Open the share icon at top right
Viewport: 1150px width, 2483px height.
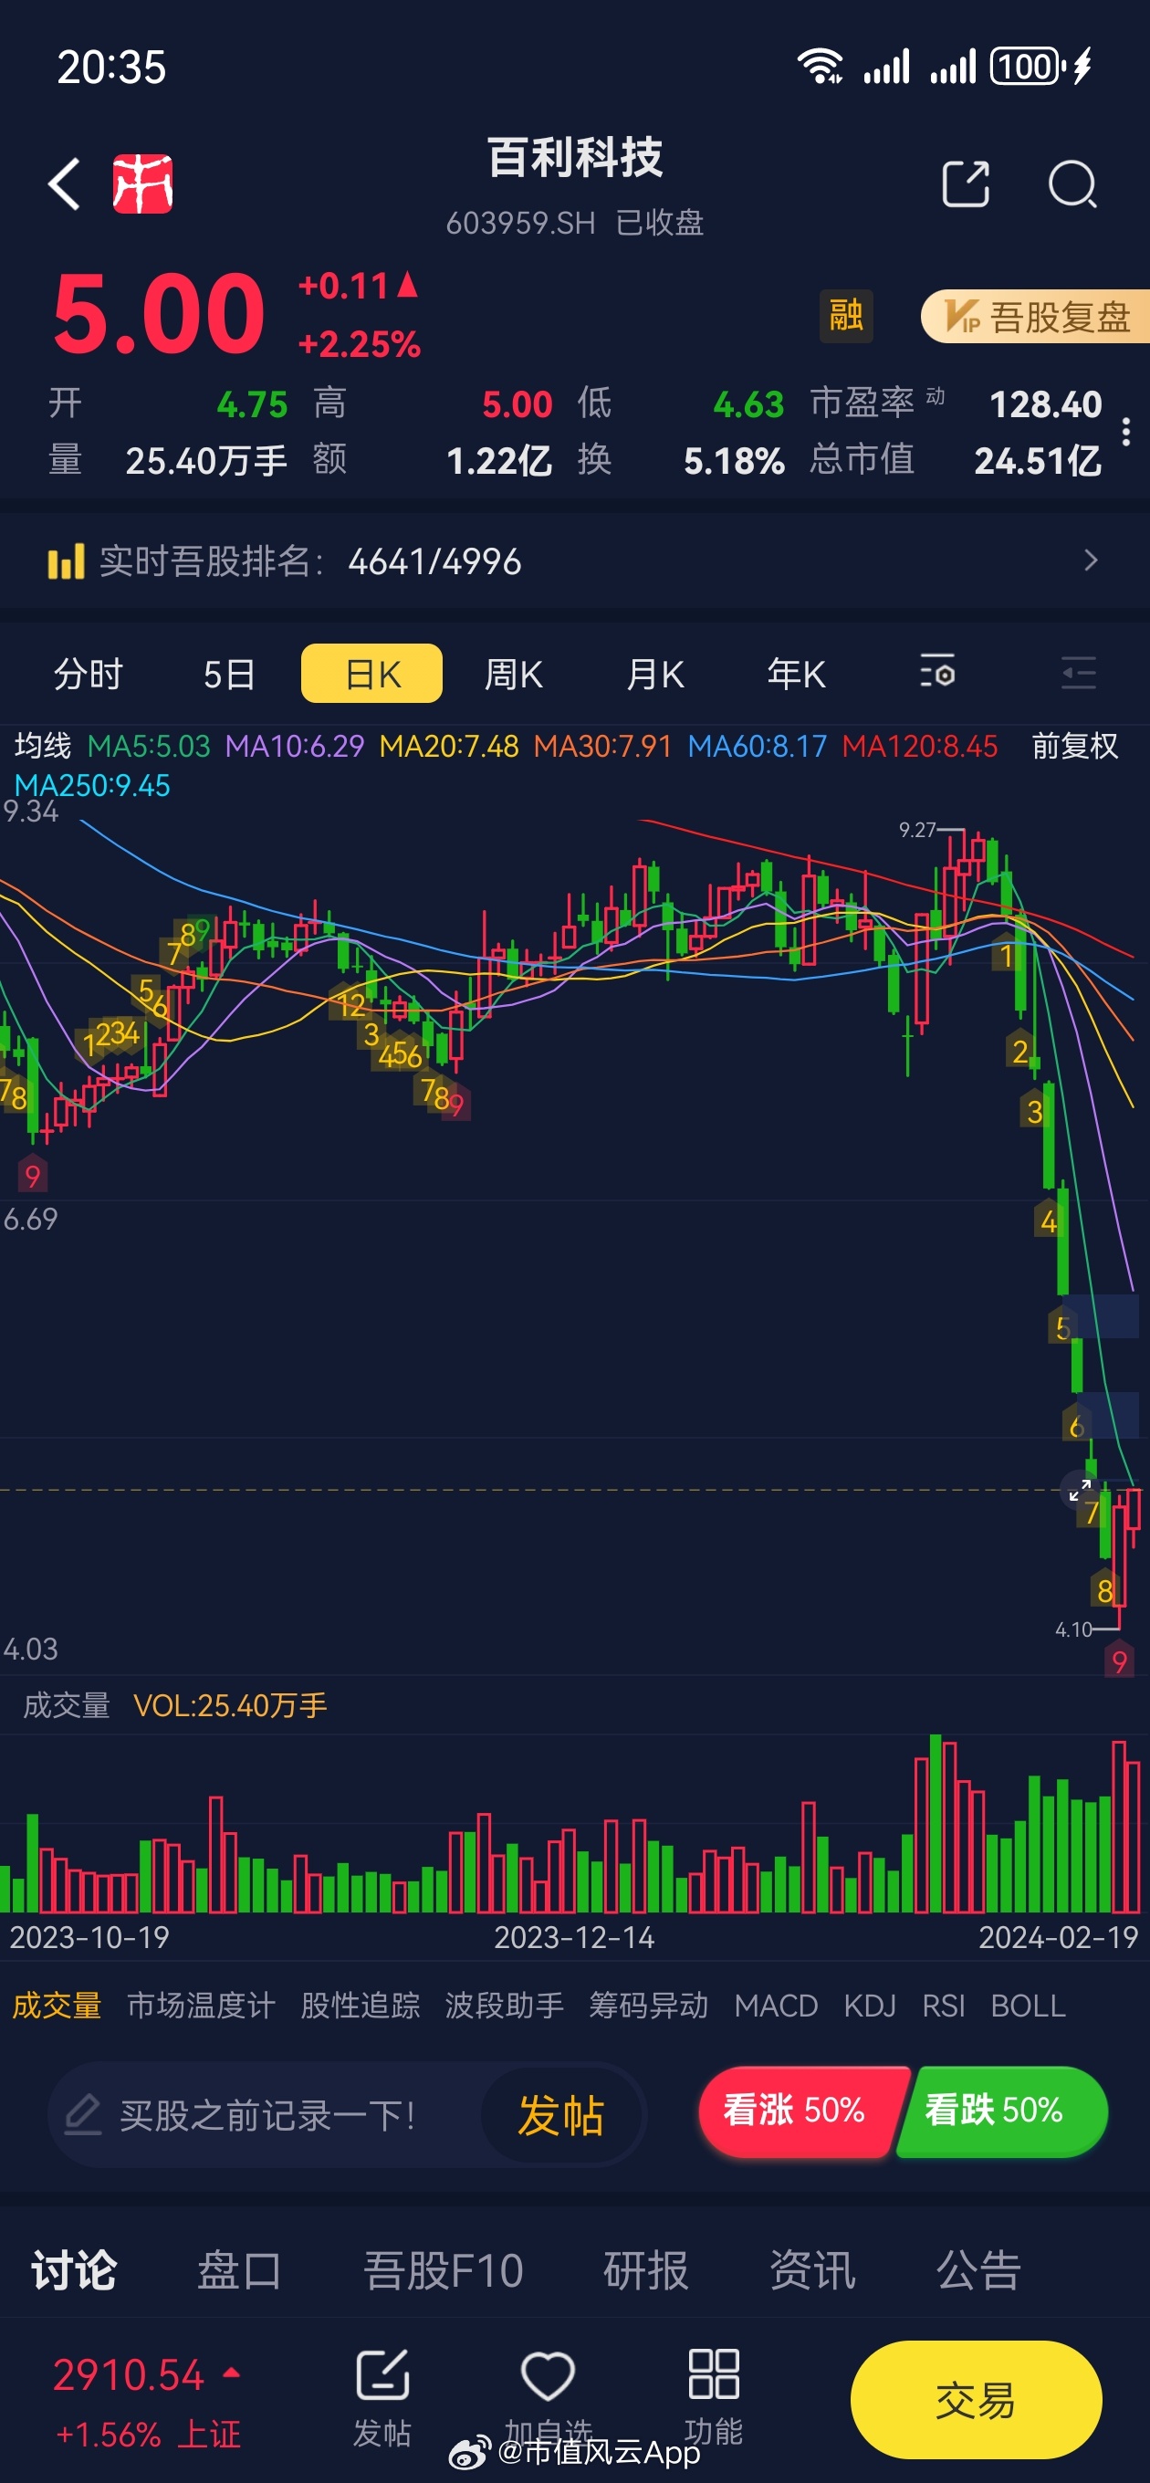click(965, 183)
